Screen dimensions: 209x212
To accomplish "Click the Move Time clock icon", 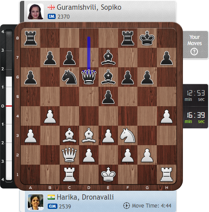I will tap(126, 205).
